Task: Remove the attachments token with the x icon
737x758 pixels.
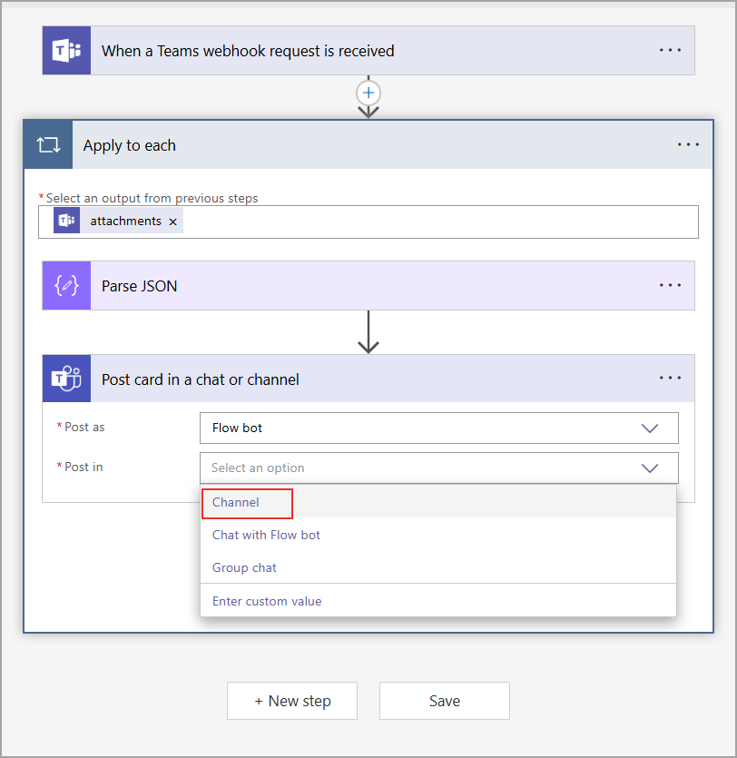Action: pyautogui.click(x=172, y=221)
